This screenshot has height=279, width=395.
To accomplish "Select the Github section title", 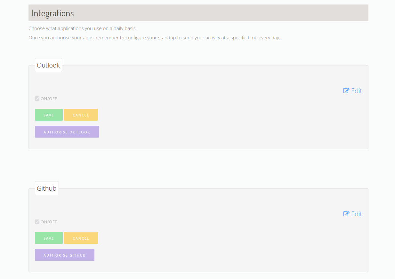I will click(x=47, y=188).
